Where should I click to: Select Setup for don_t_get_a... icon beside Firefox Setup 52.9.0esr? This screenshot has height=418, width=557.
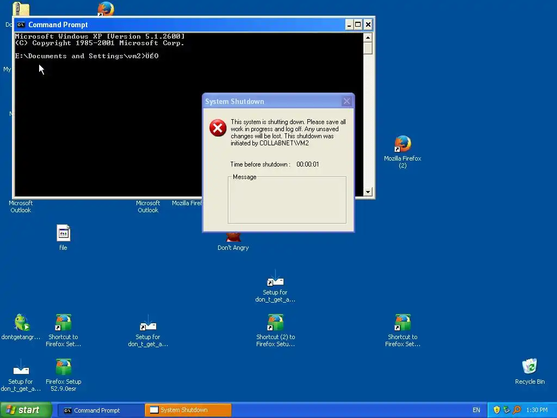click(21, 367)
